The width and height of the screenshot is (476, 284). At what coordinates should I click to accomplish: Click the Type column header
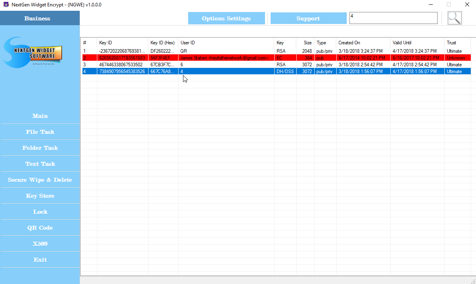[325, 43]
